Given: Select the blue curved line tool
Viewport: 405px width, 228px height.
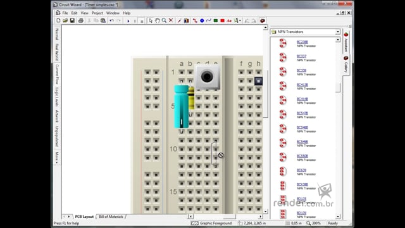Looking at the screenshot, I should 209,21.
